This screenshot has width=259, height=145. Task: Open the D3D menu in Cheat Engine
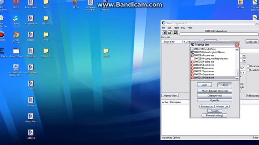(x=183, y=28)
